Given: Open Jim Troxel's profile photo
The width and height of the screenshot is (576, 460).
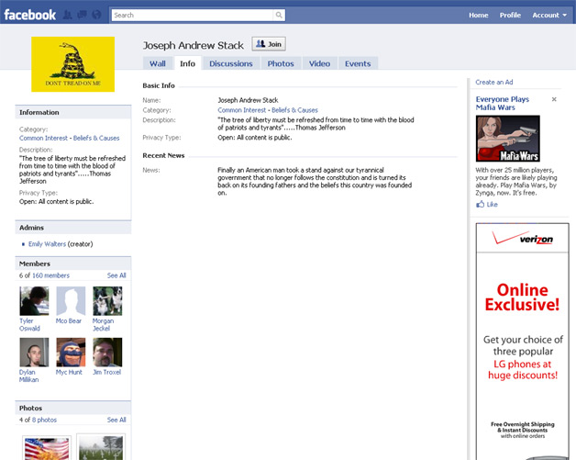Looking at the screenshot, I should click(x=107, y=353).
